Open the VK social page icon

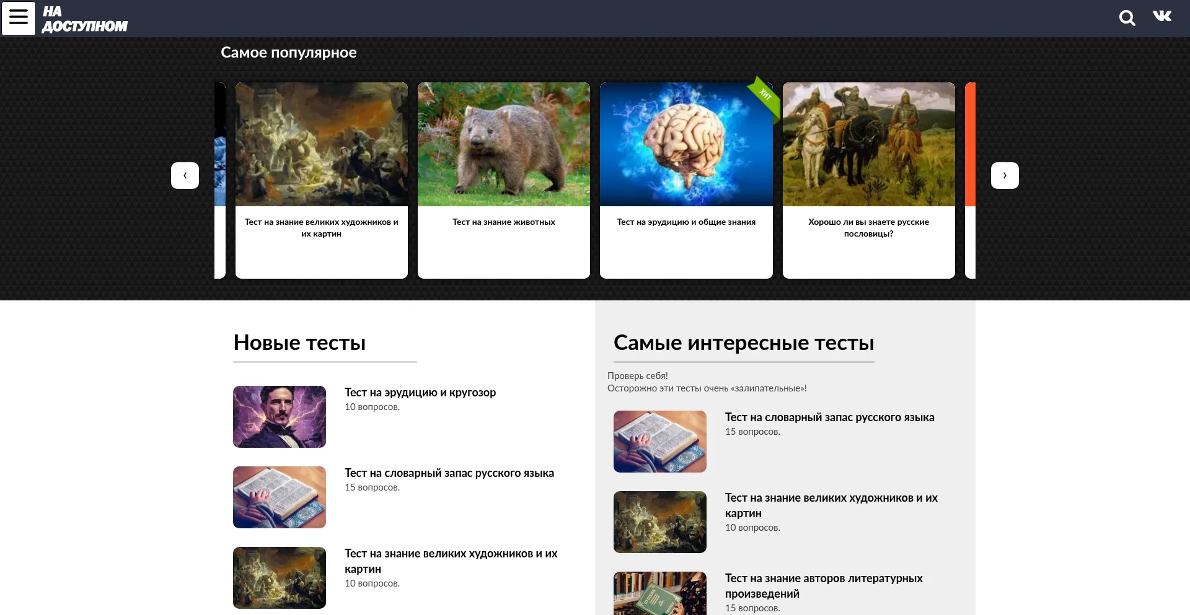(x=1162, y=16)
